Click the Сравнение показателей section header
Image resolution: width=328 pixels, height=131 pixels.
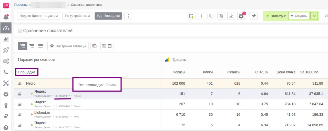point(48,31)
